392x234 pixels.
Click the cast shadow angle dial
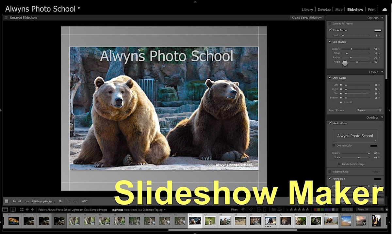pyautogui.click(x=345, y=63)
